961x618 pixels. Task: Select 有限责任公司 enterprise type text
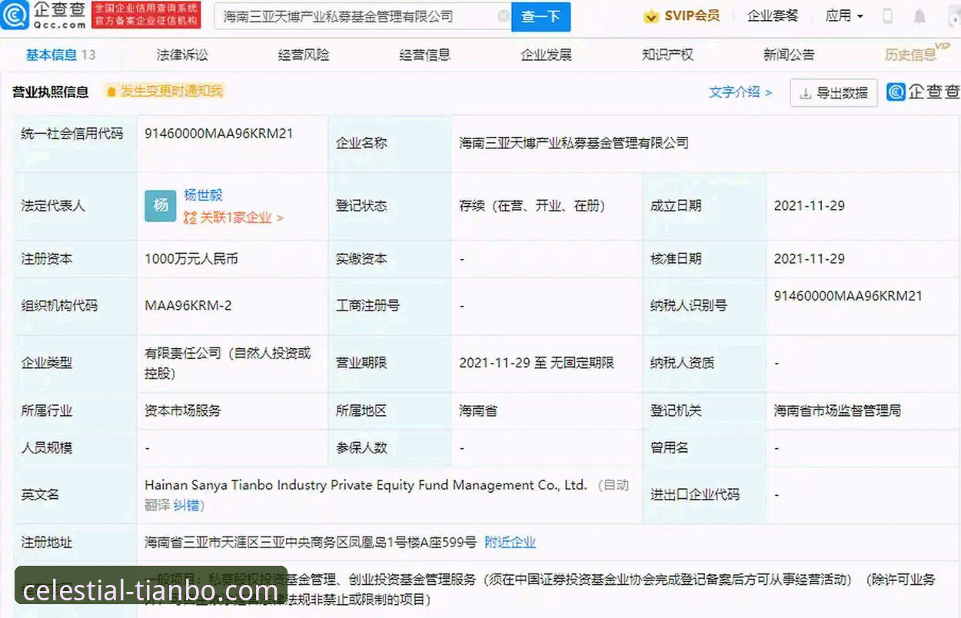pos(228,363)
